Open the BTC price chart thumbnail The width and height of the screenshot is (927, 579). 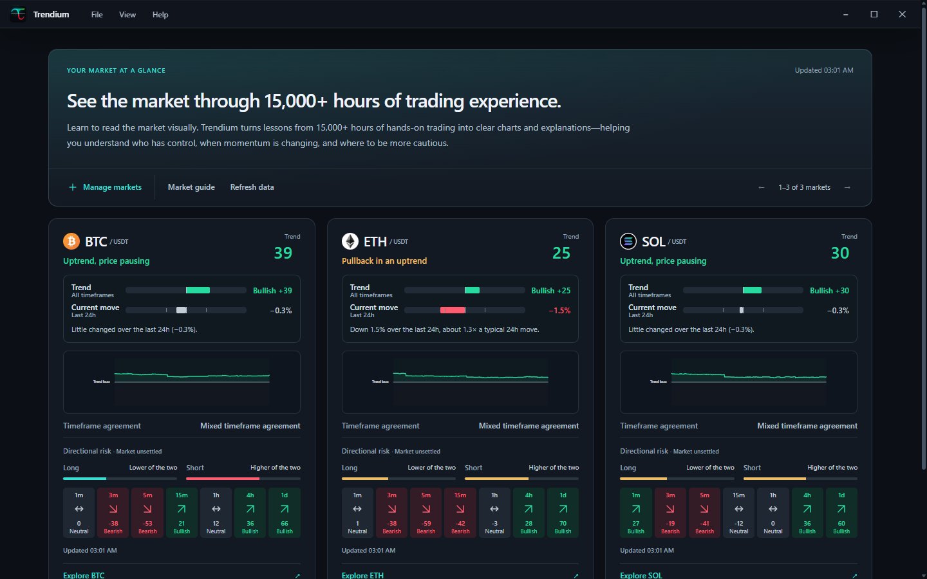click(x=182, y=382)
